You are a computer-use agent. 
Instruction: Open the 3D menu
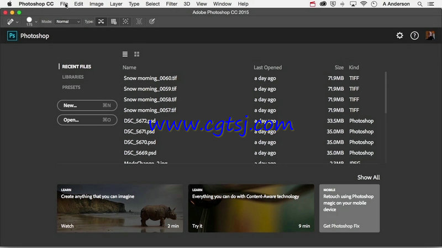click(187, 4)
